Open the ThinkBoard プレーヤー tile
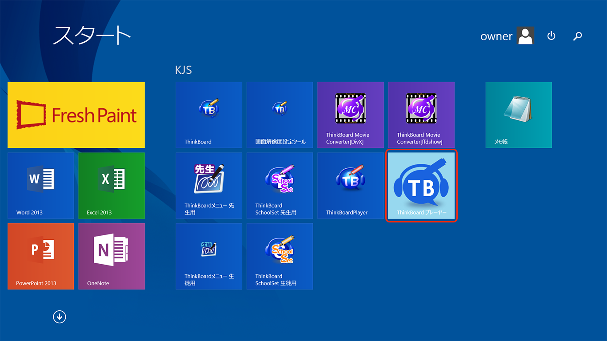Viewport: 607px width, 341px height. [x=421, y=186]
